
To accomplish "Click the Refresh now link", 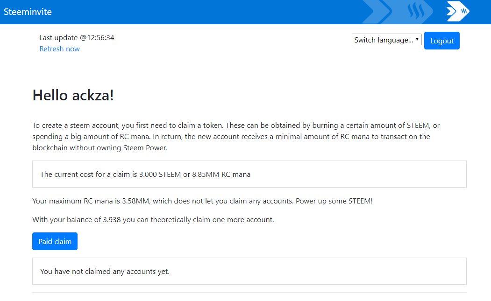I will (59, 49).
